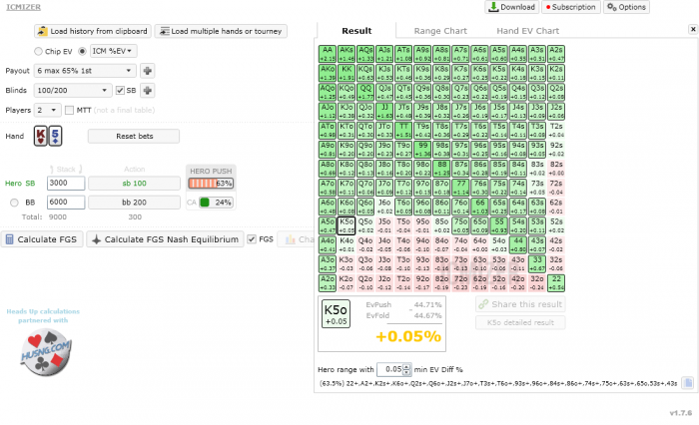Select the 32s hand cell
Image resolution: width=699 pixels, height=425 pixels.
[x=556, y=263]
